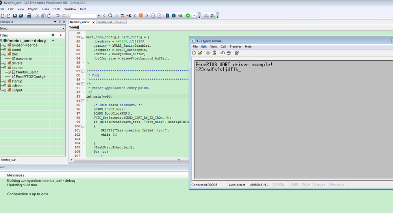Close the Workspace panel
The height and width of the screenshot is (213, 393).
[x=64, y=22]
